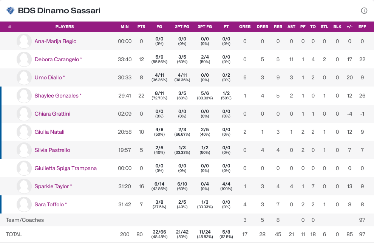Click Shaylee Gonzales's player avatar
The height and width of the screenshot is (246, 374).
pyautogui.click(x=24, y=96)
